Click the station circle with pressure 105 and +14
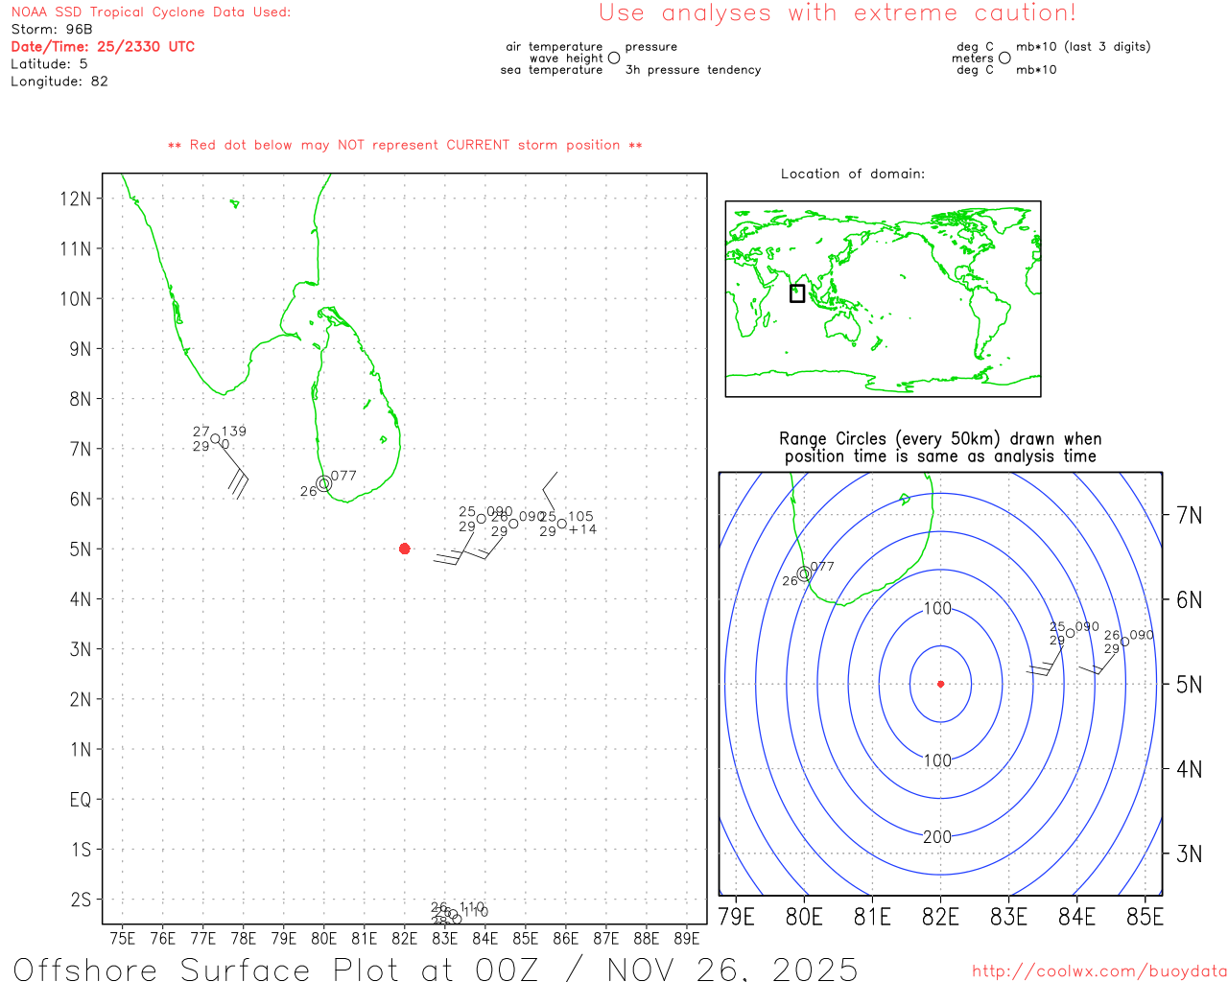Screen dimensions: 1228x982 [x=562, y=524]
